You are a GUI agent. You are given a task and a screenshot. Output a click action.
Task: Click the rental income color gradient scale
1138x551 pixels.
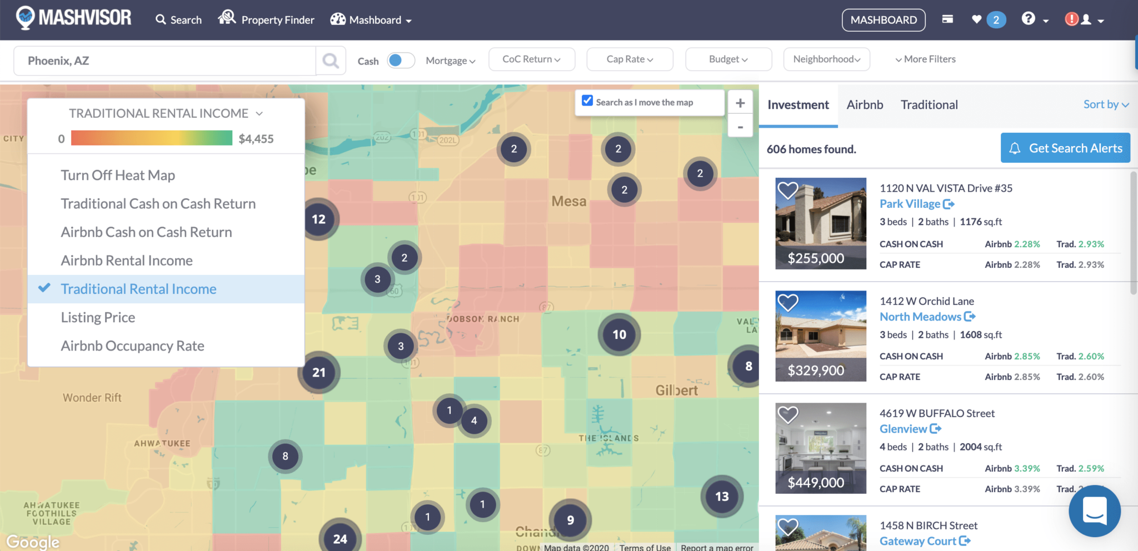pos(151,138)
